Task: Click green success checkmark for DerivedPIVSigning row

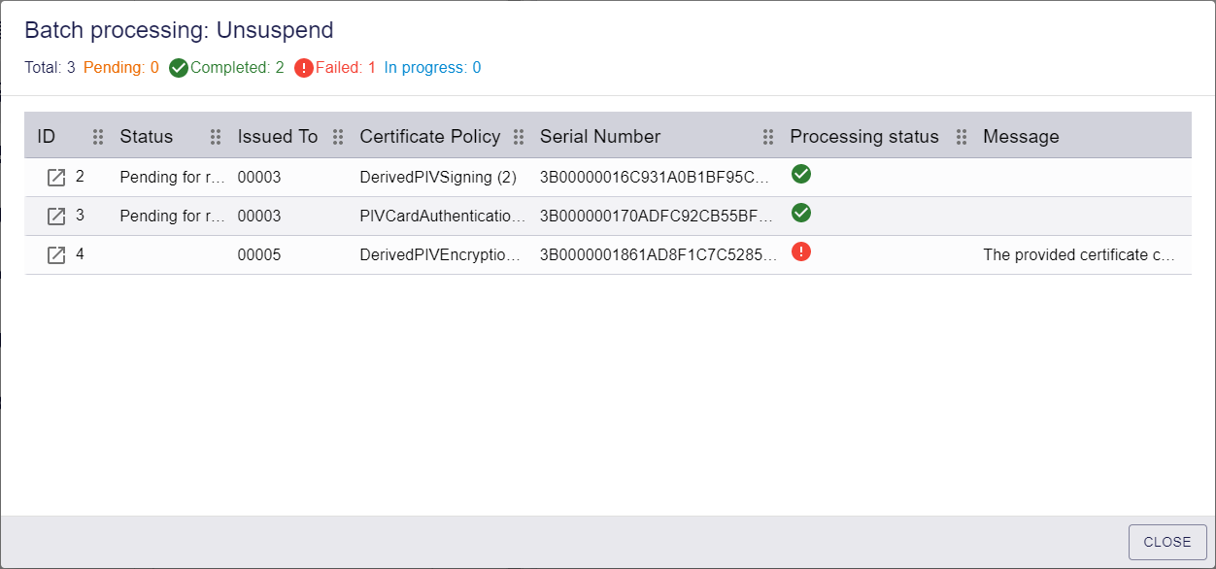Action: [801, 174]
